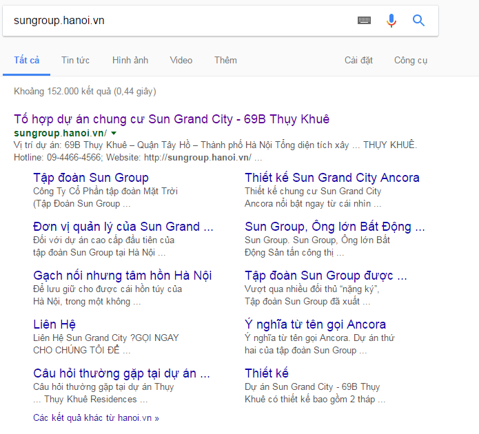Click description Thiết kế chung cư Sun Grand City
479x434 pixels.
point(313,197)
